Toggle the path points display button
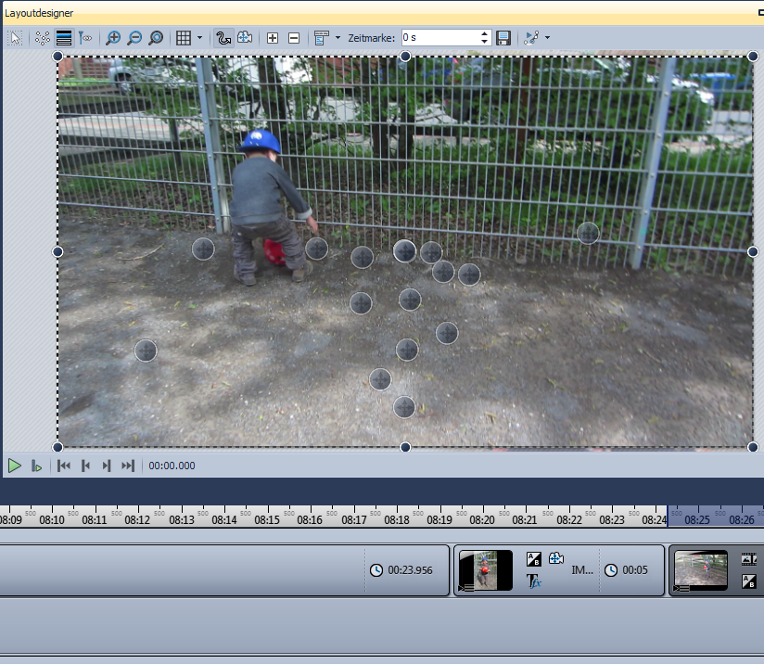The width and height of the screenshot is (764, 664). pyautogui.click(x=42, y=38)
